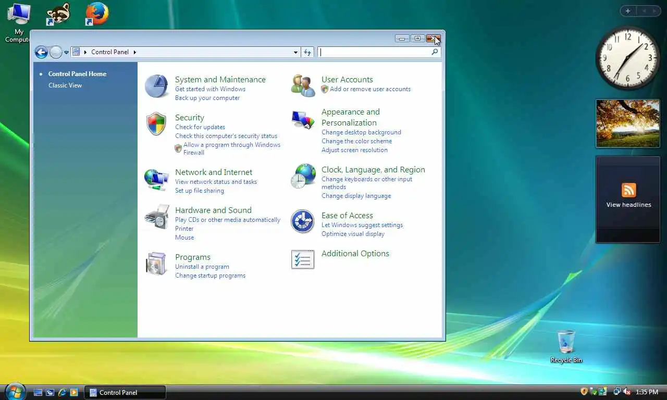667x400 pixels.
Task: Click the green checkmark tray icon
Action: point(593,392)
